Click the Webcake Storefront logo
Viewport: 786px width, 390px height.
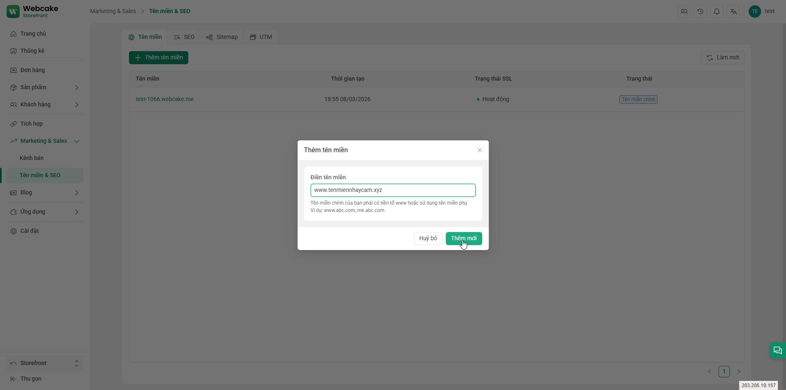[x=33, y=11]
